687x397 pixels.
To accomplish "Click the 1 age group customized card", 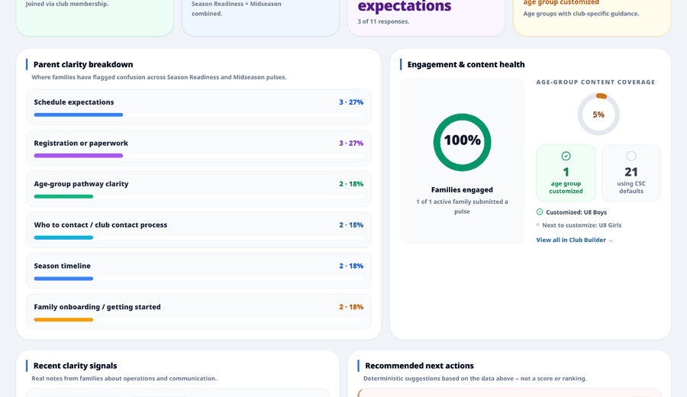I will (x=566, y=173).
